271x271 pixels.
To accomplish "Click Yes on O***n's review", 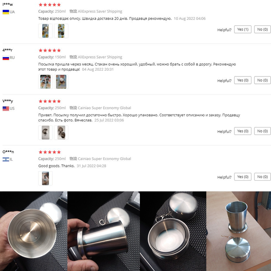I will click(x=243, y=176).
